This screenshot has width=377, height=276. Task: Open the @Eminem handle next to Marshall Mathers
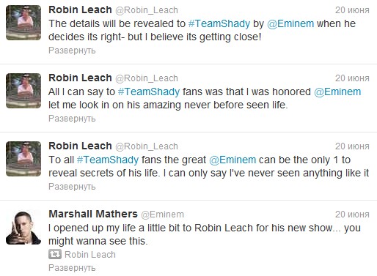pyautogui.click(x=162, y=215)
